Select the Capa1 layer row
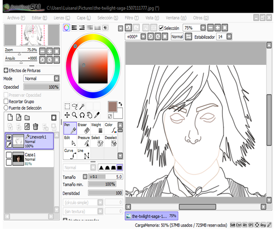 (29, 159)
